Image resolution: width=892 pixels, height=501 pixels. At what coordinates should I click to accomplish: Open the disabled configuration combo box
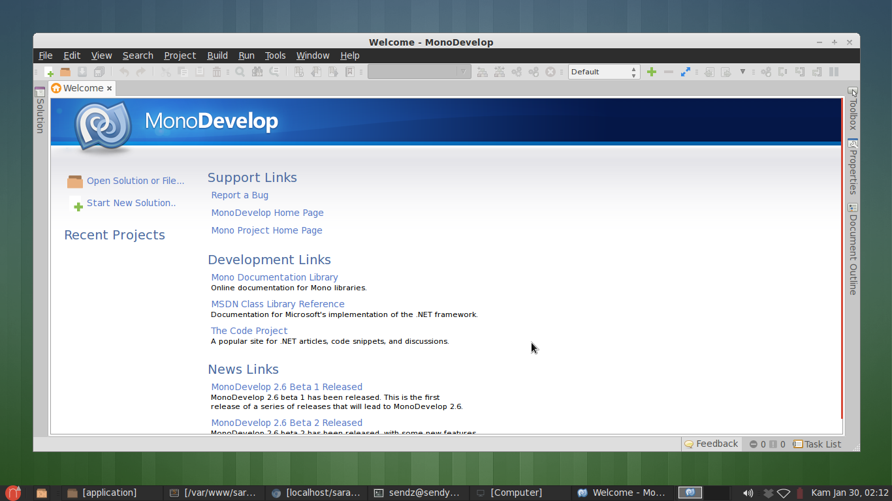[x=419, y=72]
